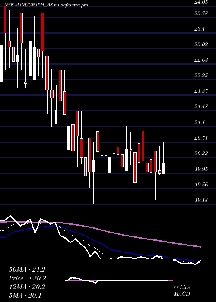
Task: Click the 20.71 price axis label
Action: tap(201, 138)
